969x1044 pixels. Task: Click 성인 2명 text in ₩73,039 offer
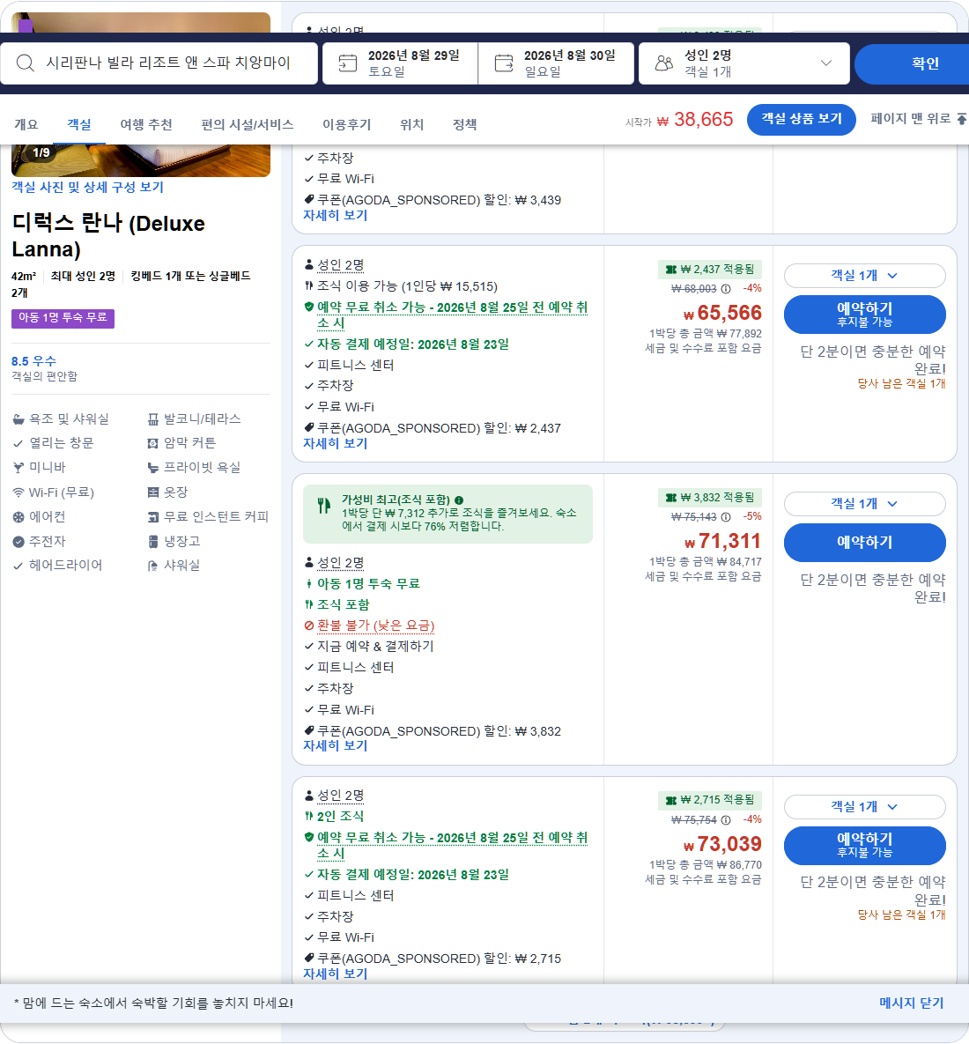[x=340, y=796]
